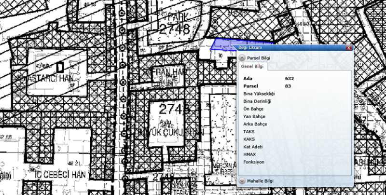This screenshot has width=386, height=195.
Task: Select the Bina Derinliği field label
Action: pos(258,101)
